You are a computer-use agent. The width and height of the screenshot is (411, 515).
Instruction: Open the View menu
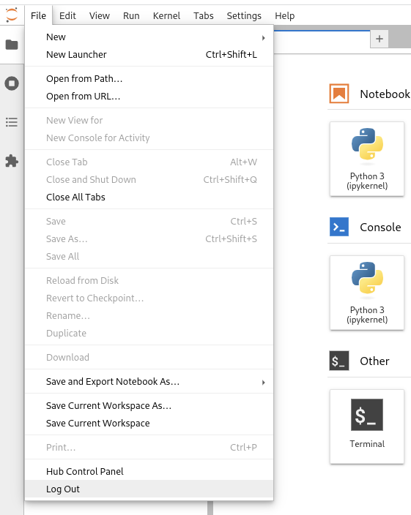point(100,15)
